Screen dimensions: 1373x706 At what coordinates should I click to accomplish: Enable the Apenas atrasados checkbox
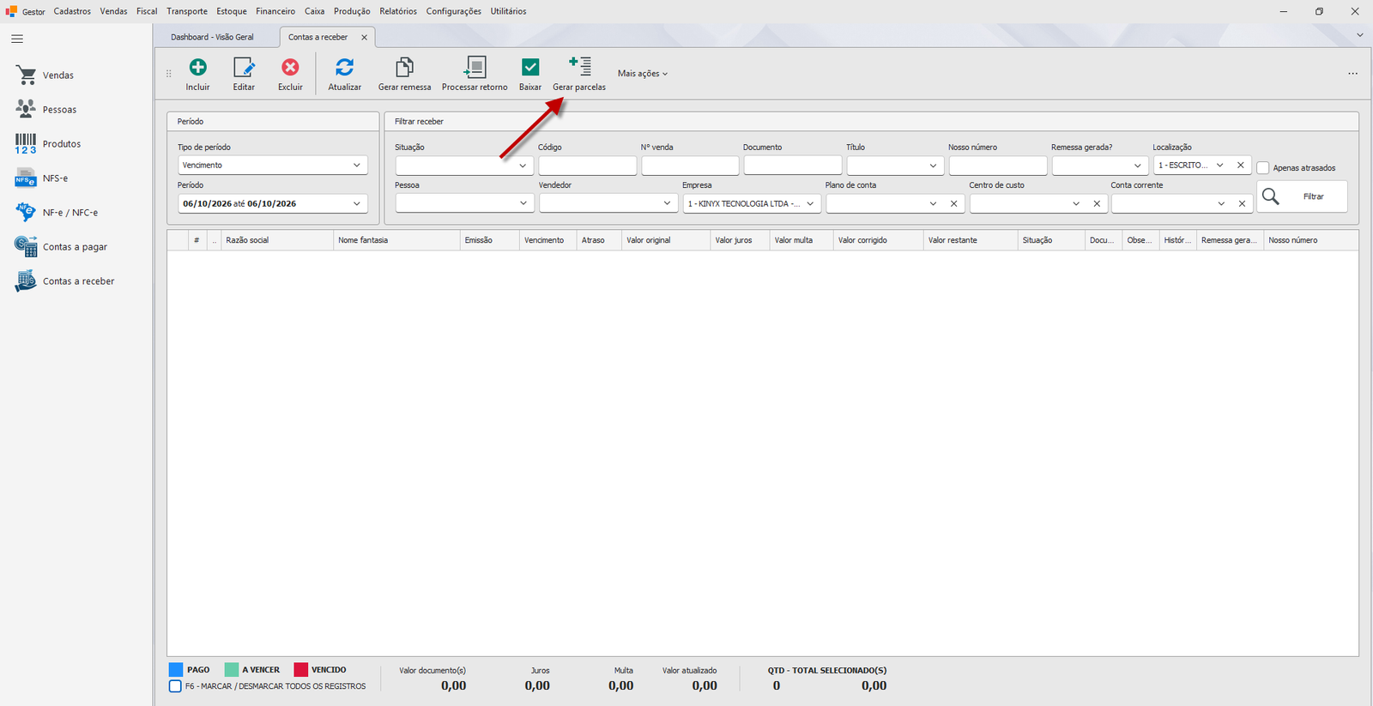(x=1262, y=168)
